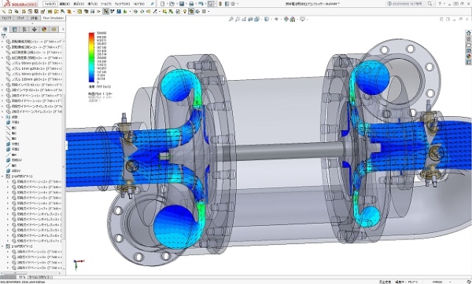Image resolution: width=472 pixels, height=284 pixels.
Task: Click the New document icon
Action: [x=163, y=4]
